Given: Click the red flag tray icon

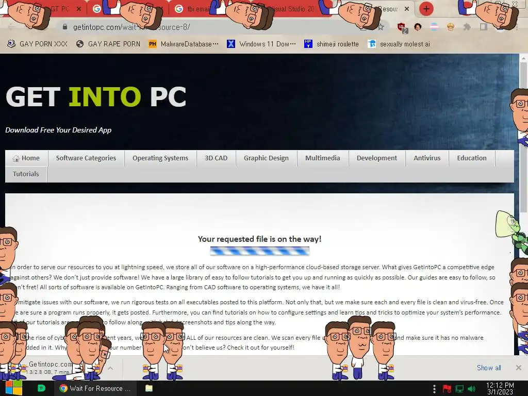Looking at the screenshot, I should [x=447, y=389].
